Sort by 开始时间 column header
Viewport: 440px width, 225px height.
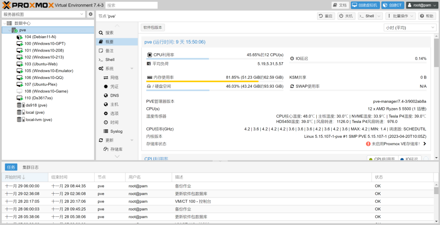point(25,177)
